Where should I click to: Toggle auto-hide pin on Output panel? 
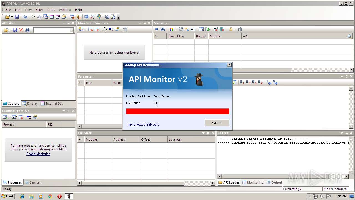click(346, 133)
